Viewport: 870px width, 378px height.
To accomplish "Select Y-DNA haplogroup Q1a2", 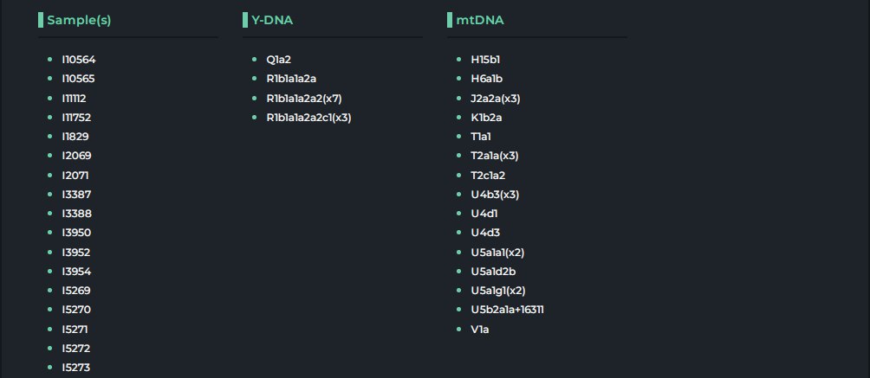I will click(279, 60).
